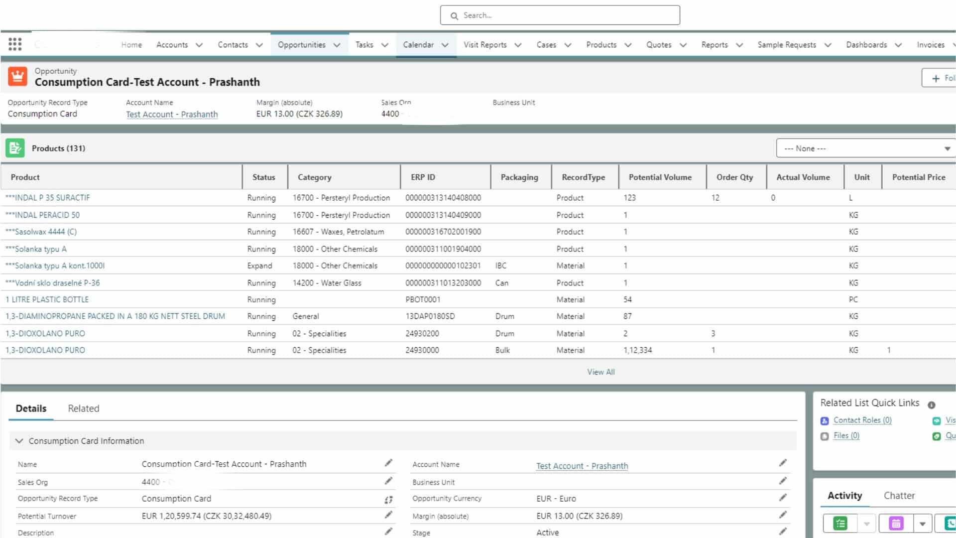The width and height of the screenshot is (956, 538).
Task: Edit Stage pencil icon
Action: click(783, 532)
